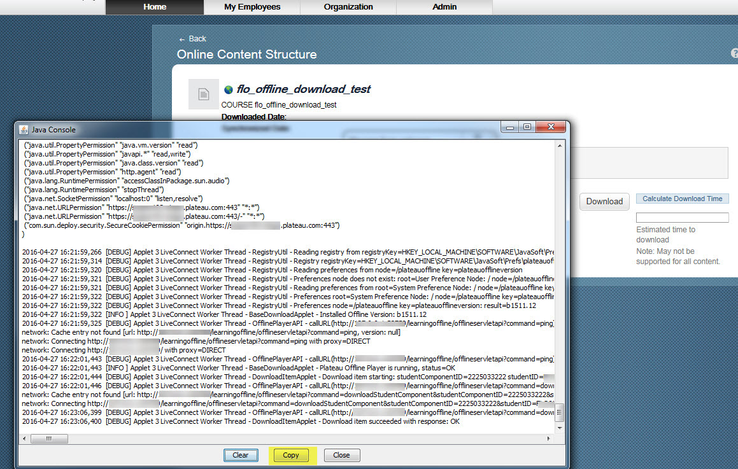The width and height of the screenshot is (738, 469).
Task: Click the document icon next to the course title
Action: click(x=204, y=94)
